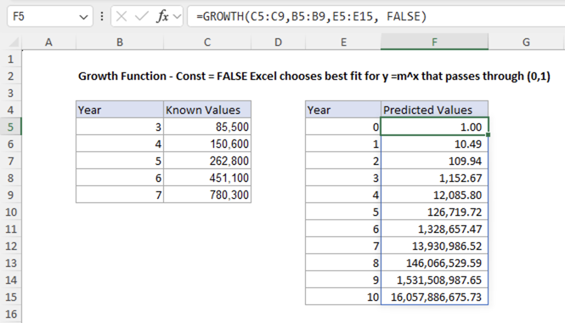Viewport: 565px width, 323px height.
Task: Select Year cell 3 in cell B5
Action: click(120, 127)
